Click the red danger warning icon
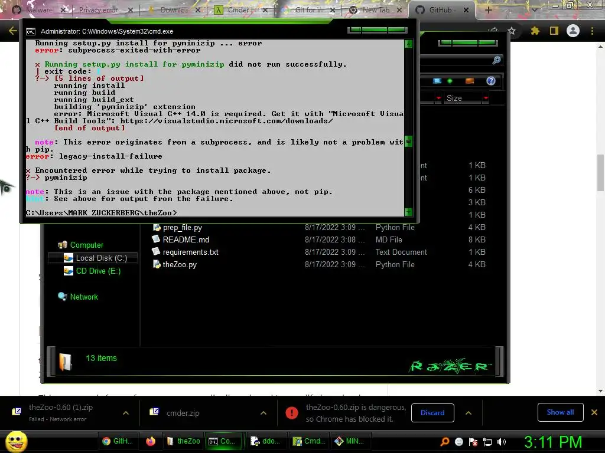This screenshot has height=453, width=605. tap(292, 412)
